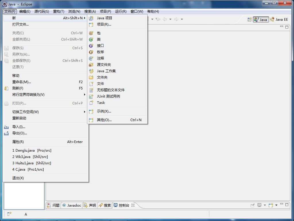Create a new Java 项目 from the submenu

117,18
